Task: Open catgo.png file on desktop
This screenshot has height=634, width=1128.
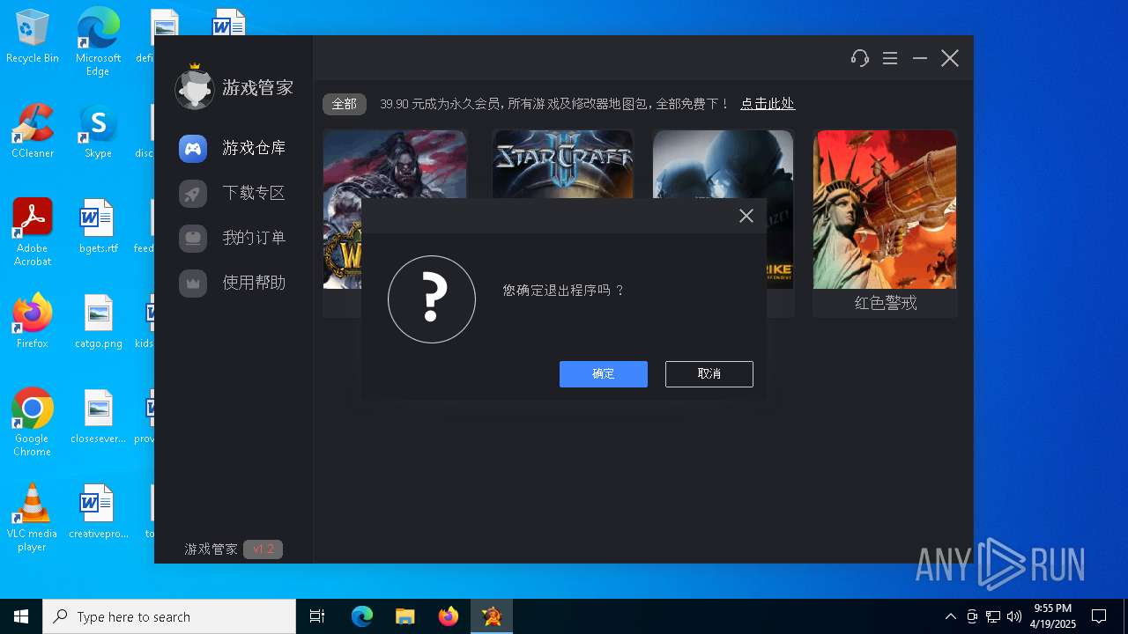Action: [x=98, y=321]
